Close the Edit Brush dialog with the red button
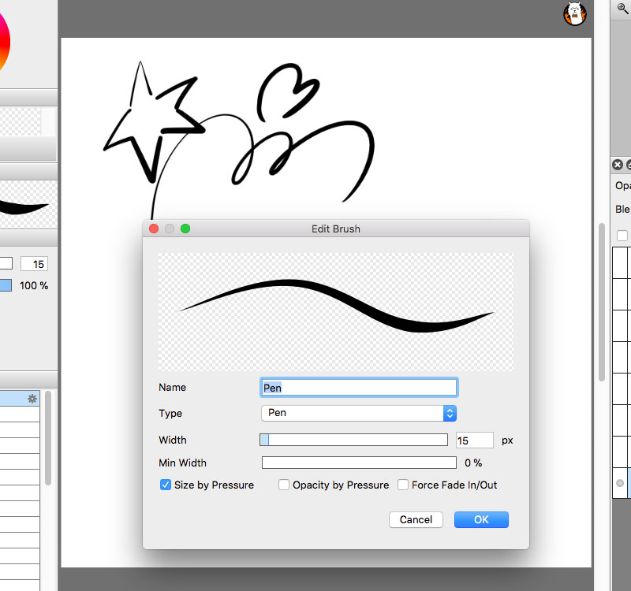This screenshot has height=591, width=631. coord(154,229)
